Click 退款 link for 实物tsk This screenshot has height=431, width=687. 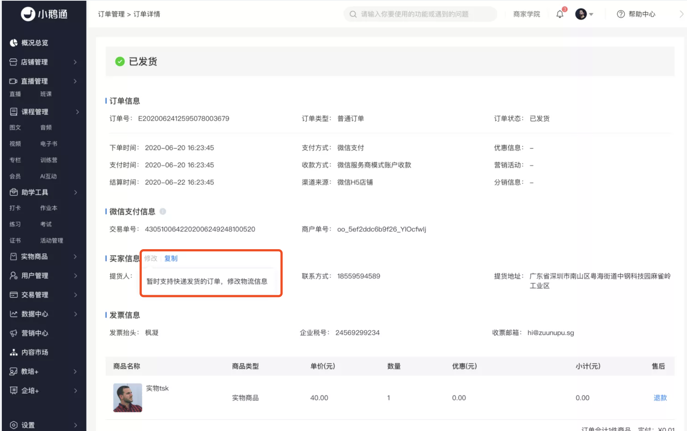point(660,398)
